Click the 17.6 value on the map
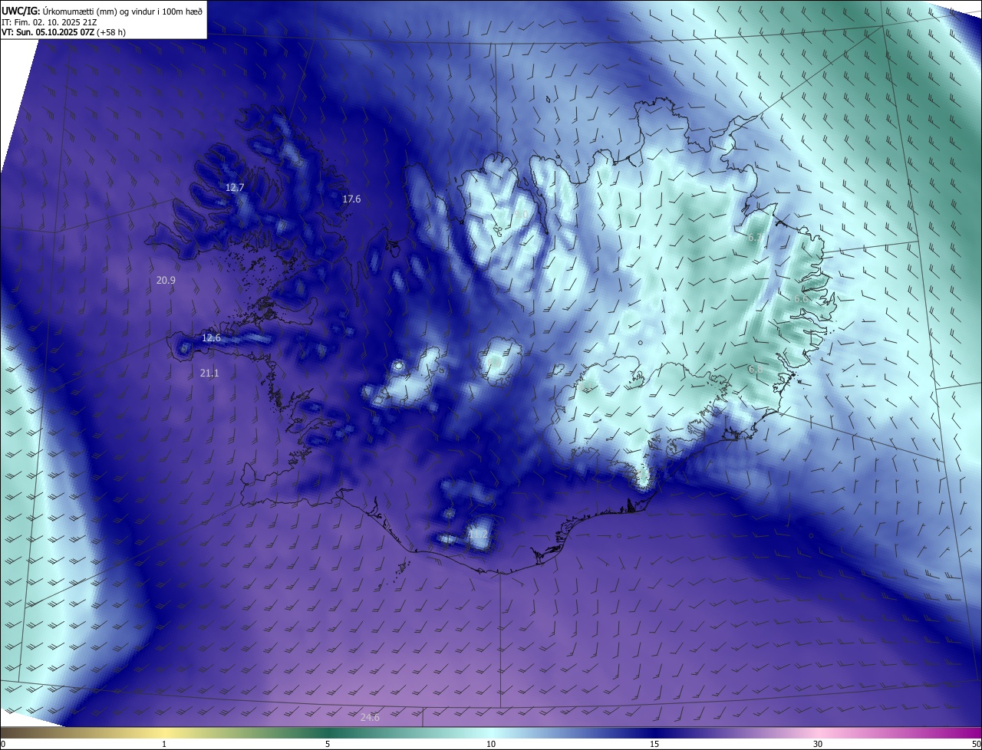Viewport: 982px width, 750px height. 351,199
